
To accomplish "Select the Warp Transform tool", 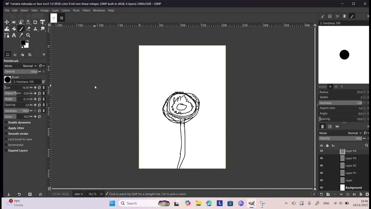I will pos(7,29).
